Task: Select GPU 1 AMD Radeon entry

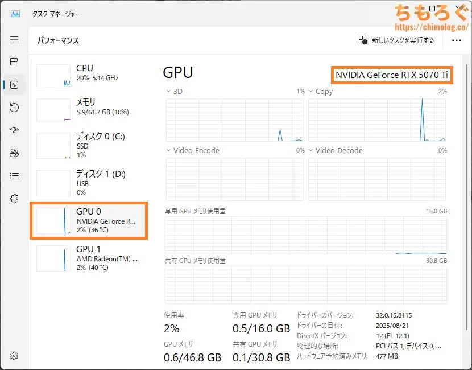Action: pyautogui.click(x=89, y=258)
